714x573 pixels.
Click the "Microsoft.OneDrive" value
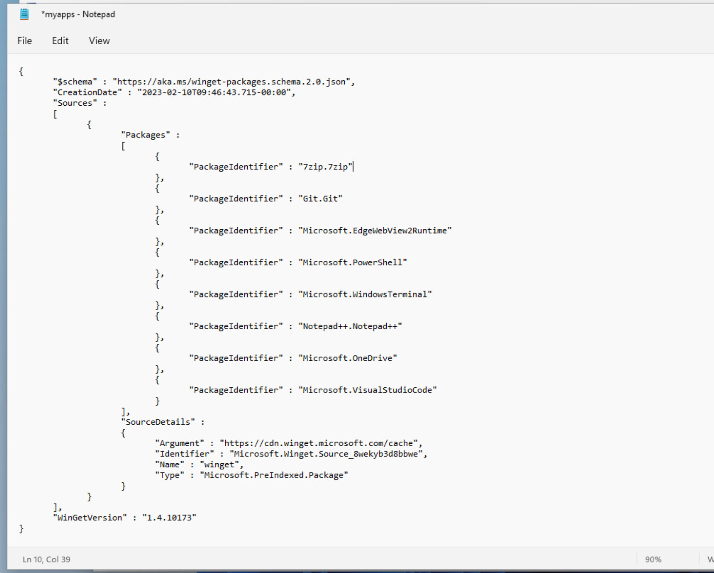[348, 358]
